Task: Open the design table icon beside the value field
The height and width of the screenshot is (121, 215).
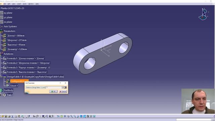Action: click(66, 87)
